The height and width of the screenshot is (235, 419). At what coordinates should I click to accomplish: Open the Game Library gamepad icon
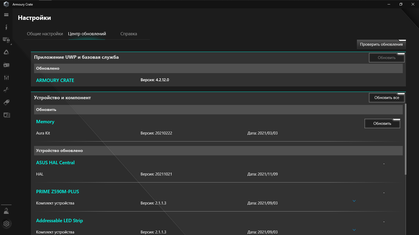[x=6, y=65]
